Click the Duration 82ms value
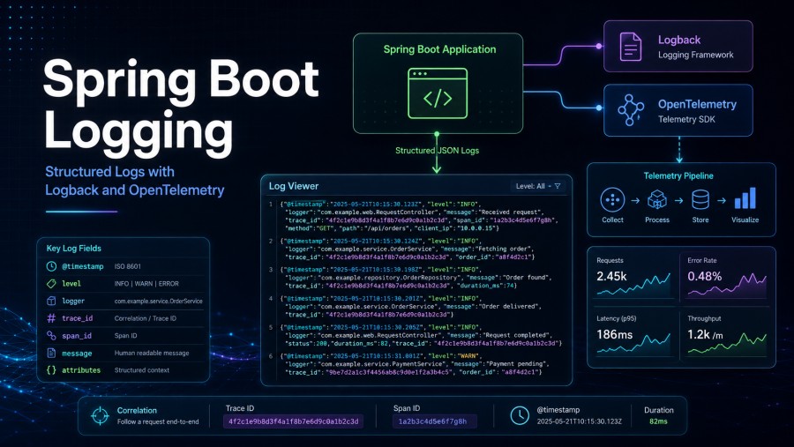Viewport: 794px width, 447px height. (x=658, y=421)
